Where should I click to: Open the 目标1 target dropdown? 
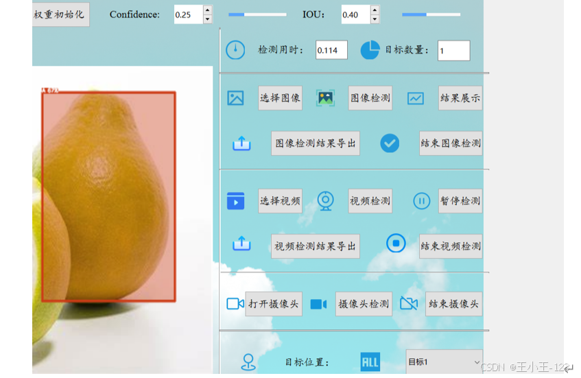[x=444, y=362]
